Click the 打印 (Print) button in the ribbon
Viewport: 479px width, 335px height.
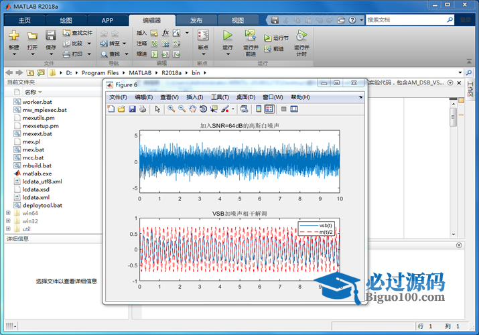coord(73,54)
